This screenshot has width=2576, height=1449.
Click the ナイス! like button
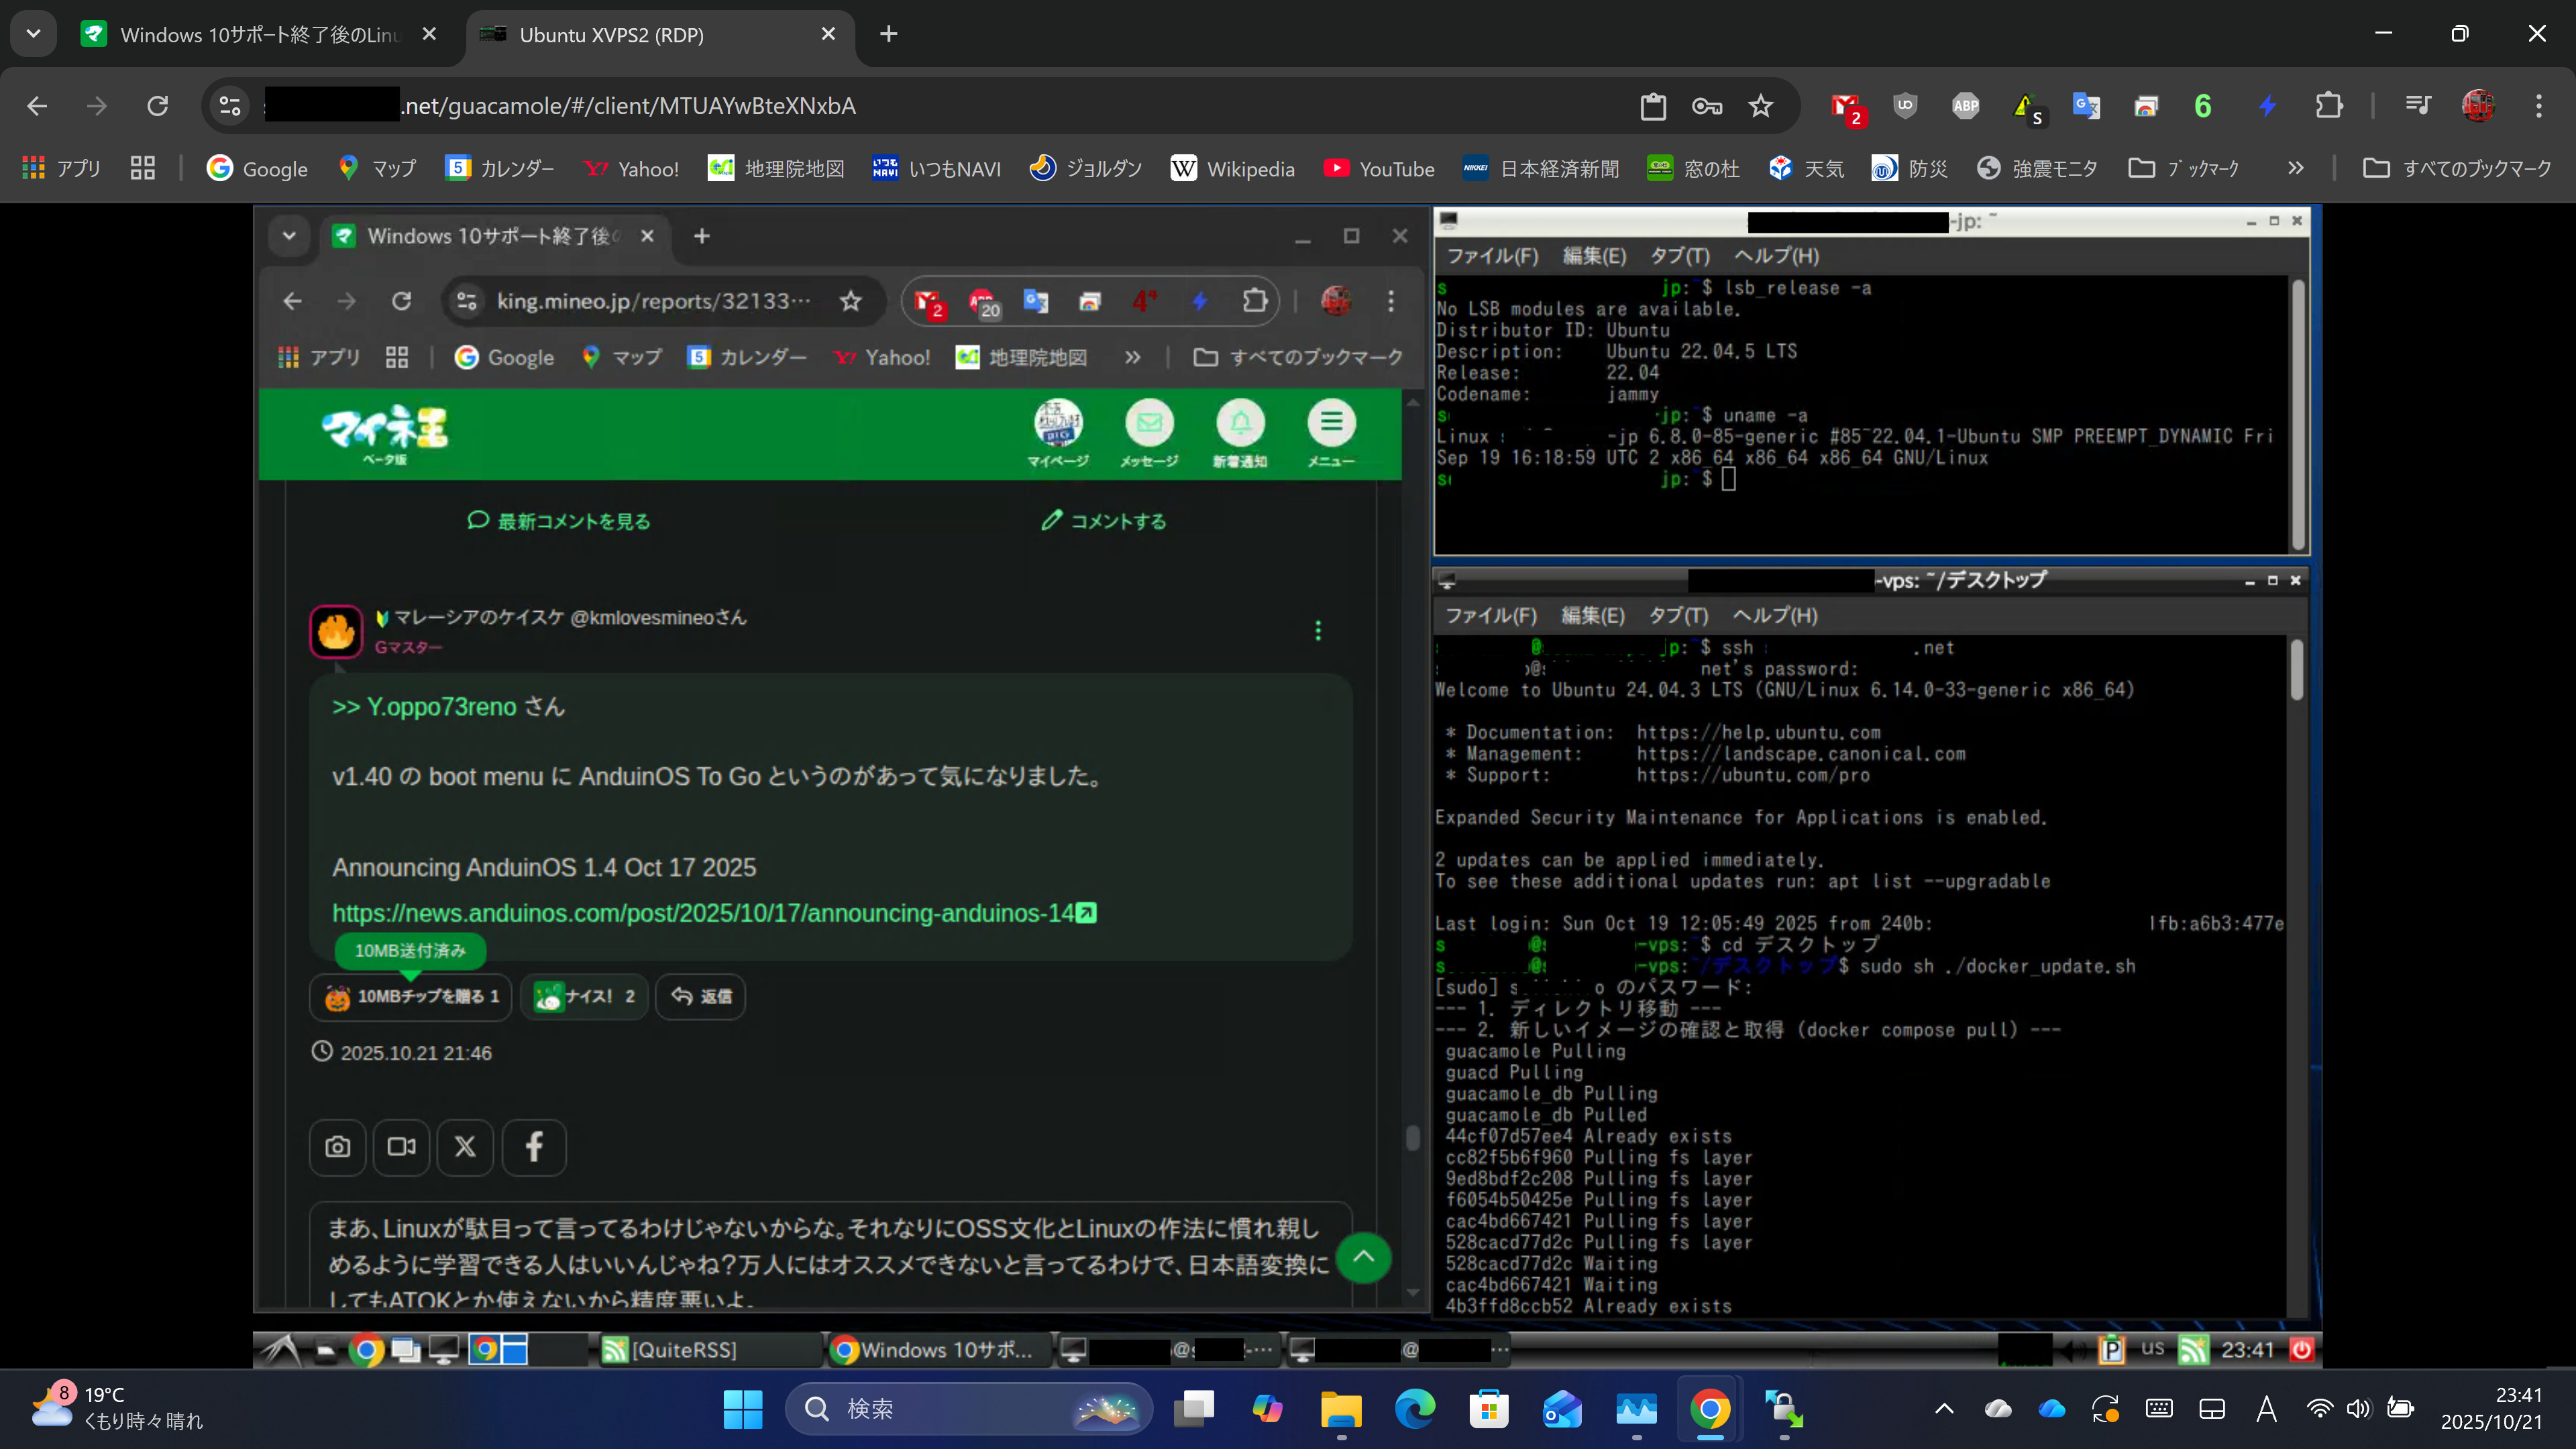pyautogui.click(x=584, y=996)
